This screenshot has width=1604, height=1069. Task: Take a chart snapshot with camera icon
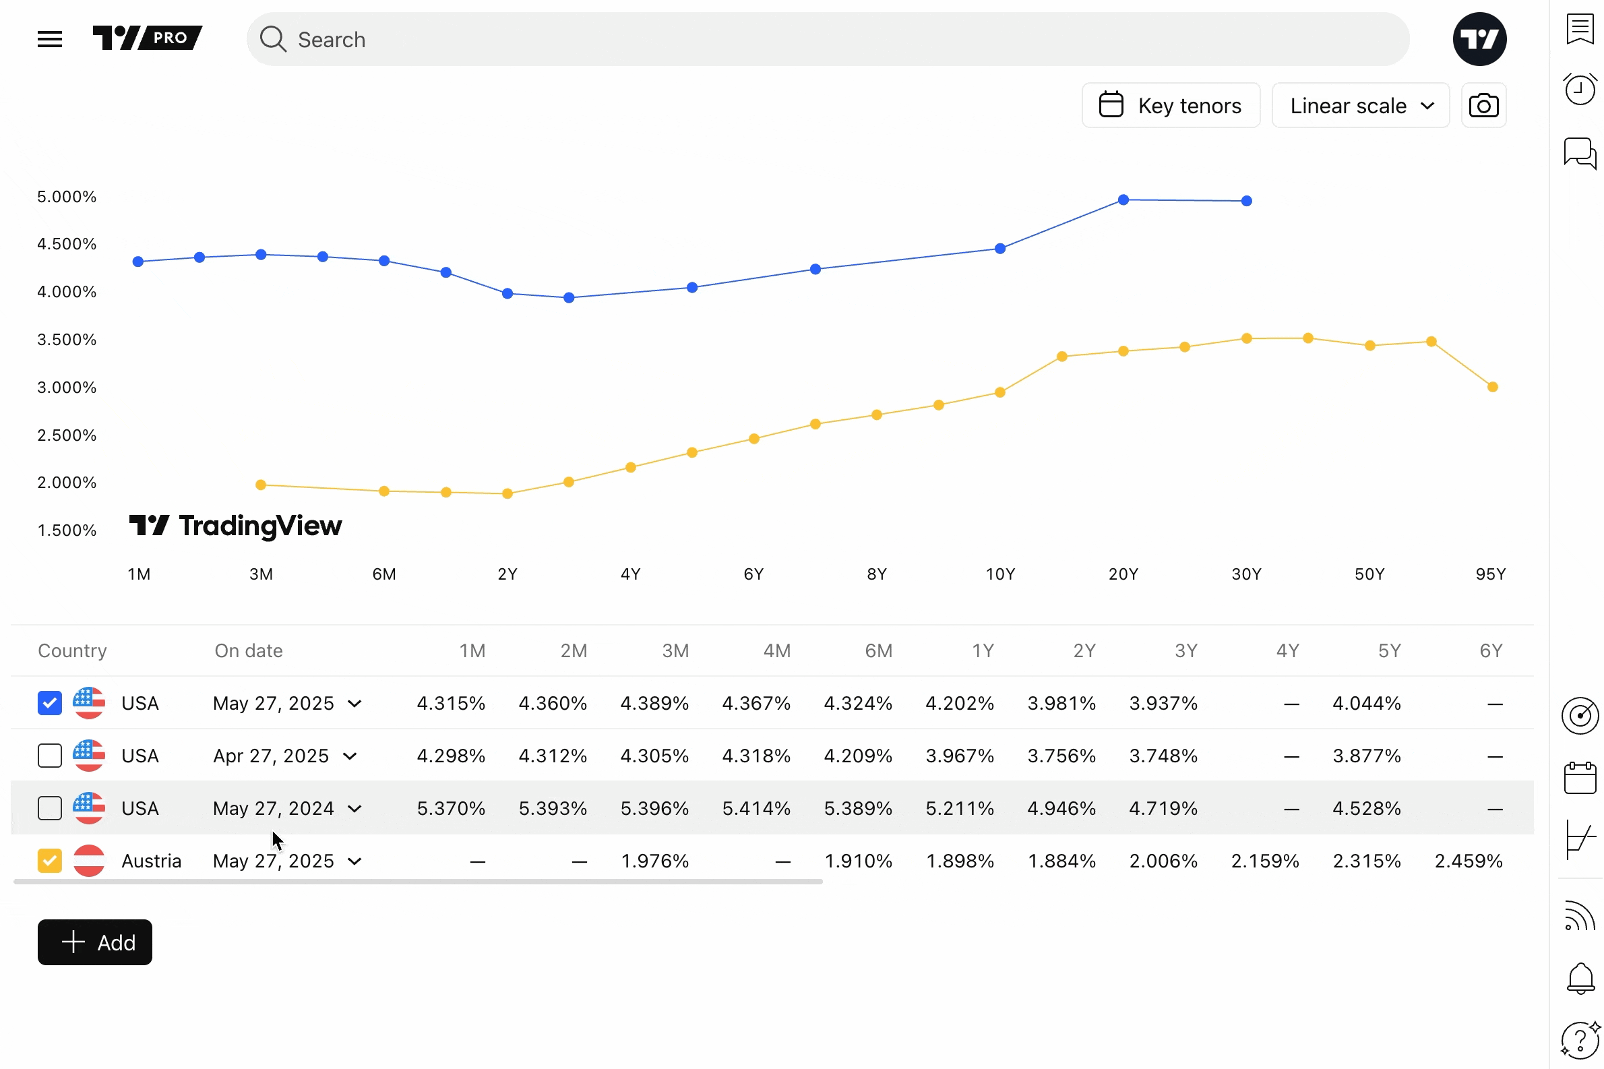coord(1483,106)
